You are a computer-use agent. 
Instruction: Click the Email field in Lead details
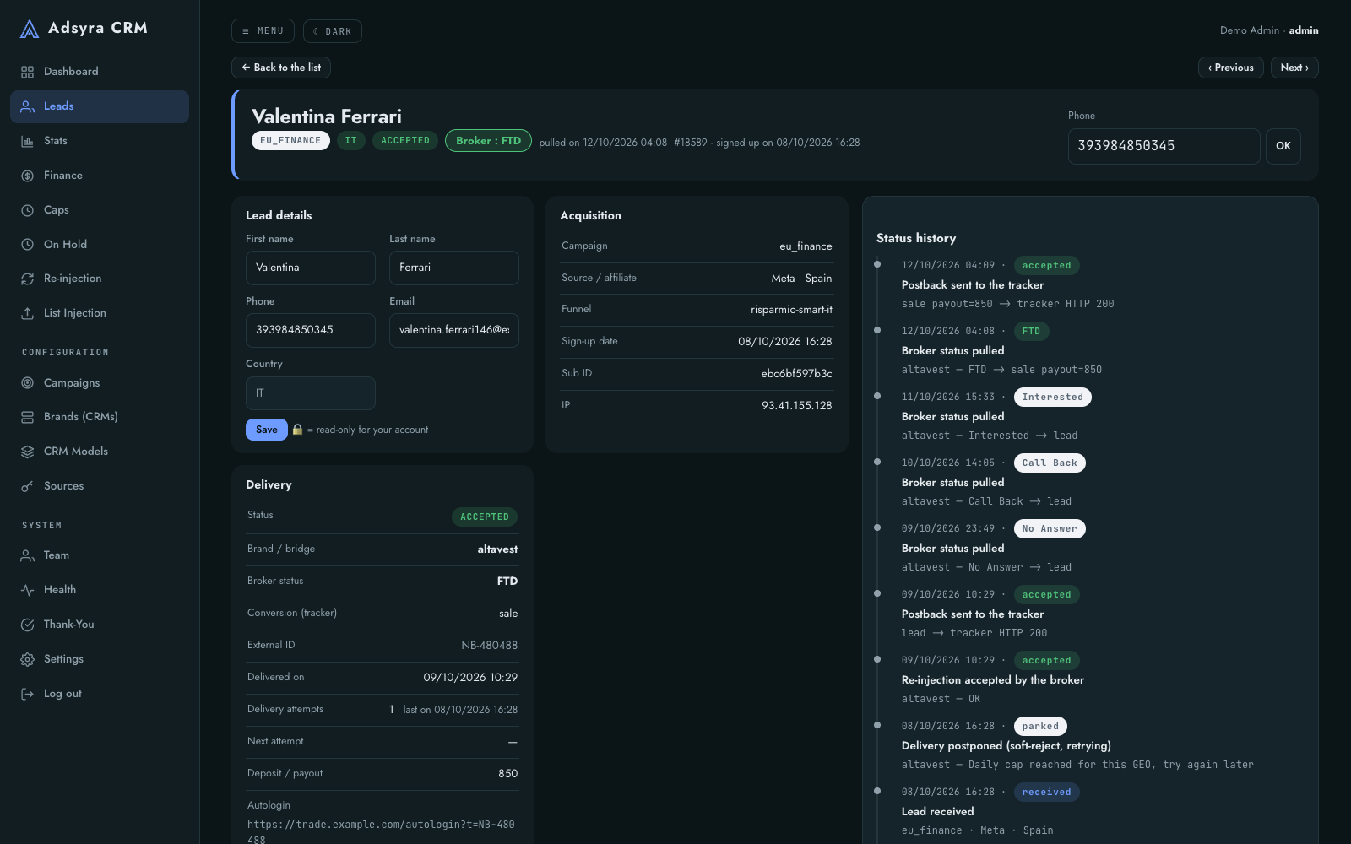pyautogui.click(x=454, y=330)
